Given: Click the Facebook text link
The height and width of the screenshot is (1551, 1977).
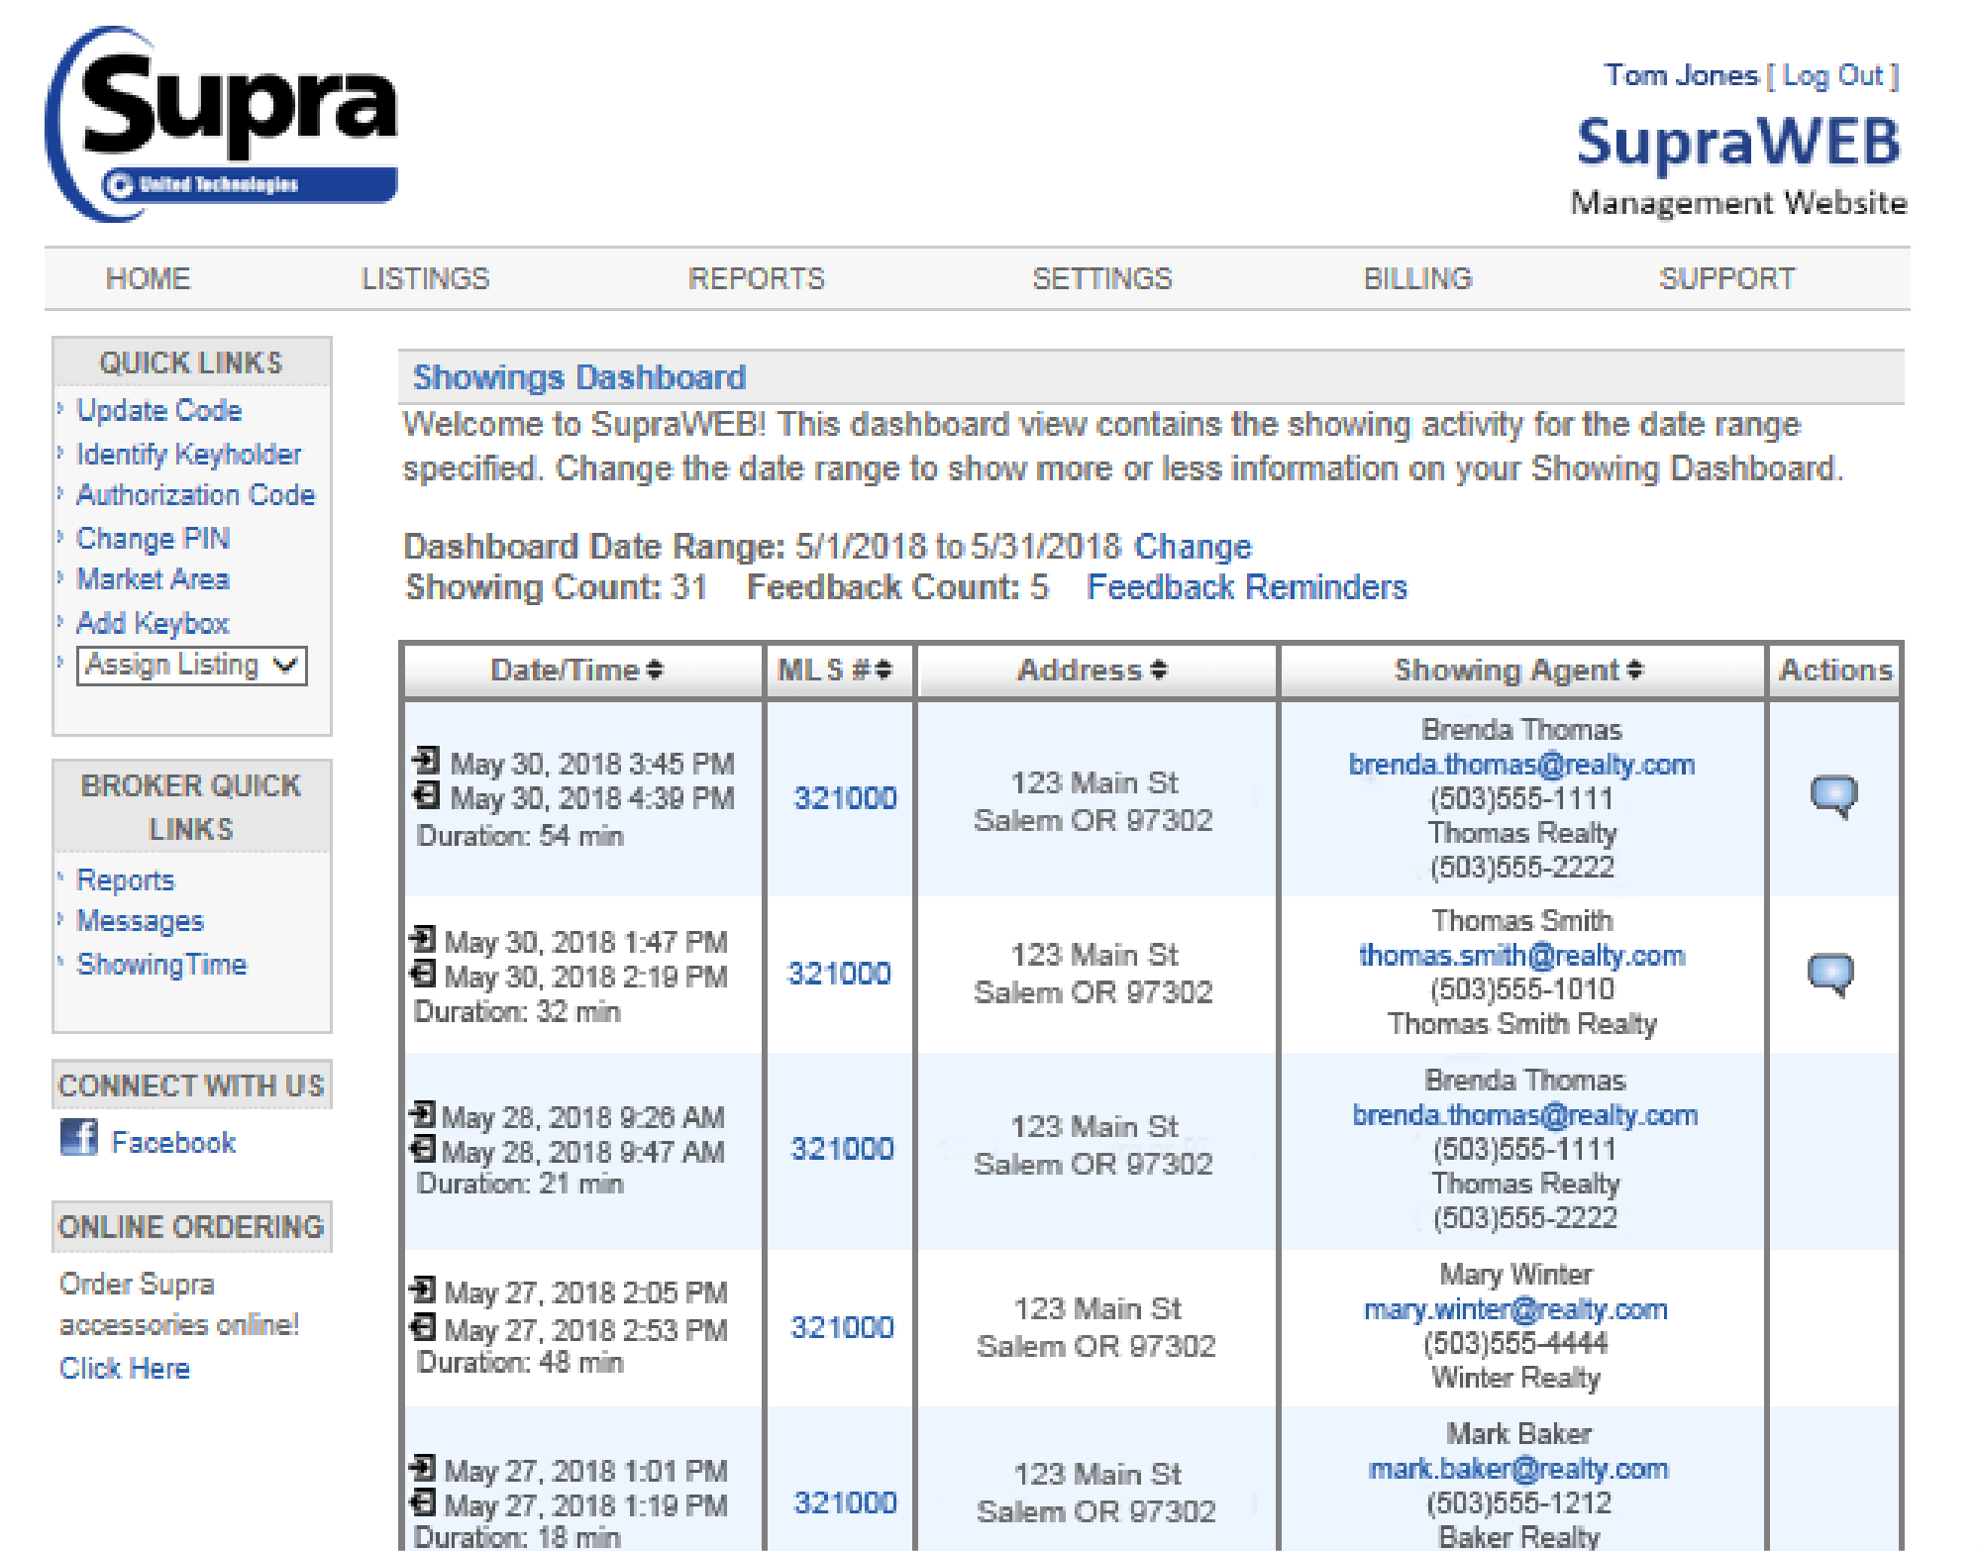Looking at the screenshot, I should point(173,1143).
